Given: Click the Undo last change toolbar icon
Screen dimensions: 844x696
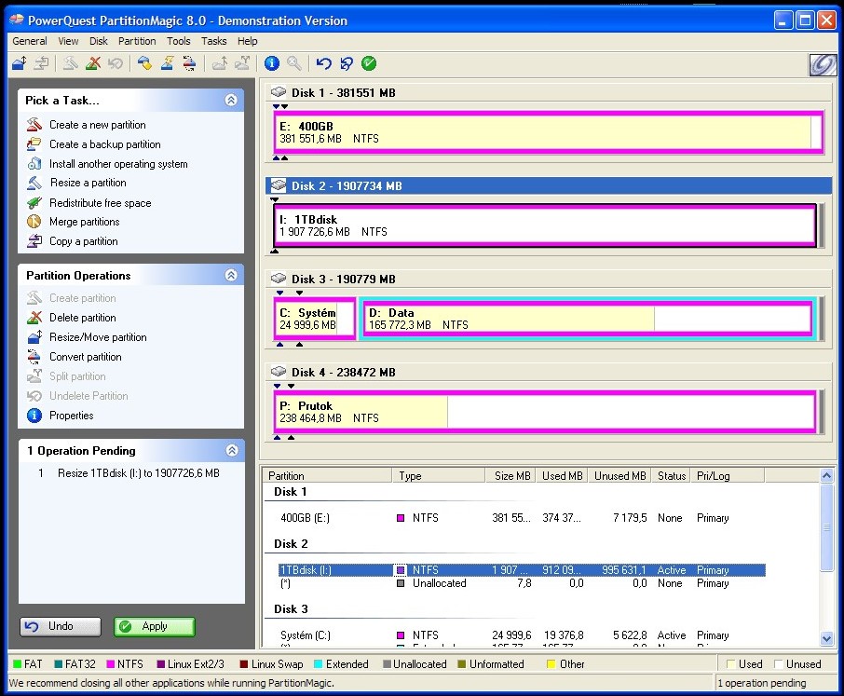Looking at the screenshot, I should point(323,63).
